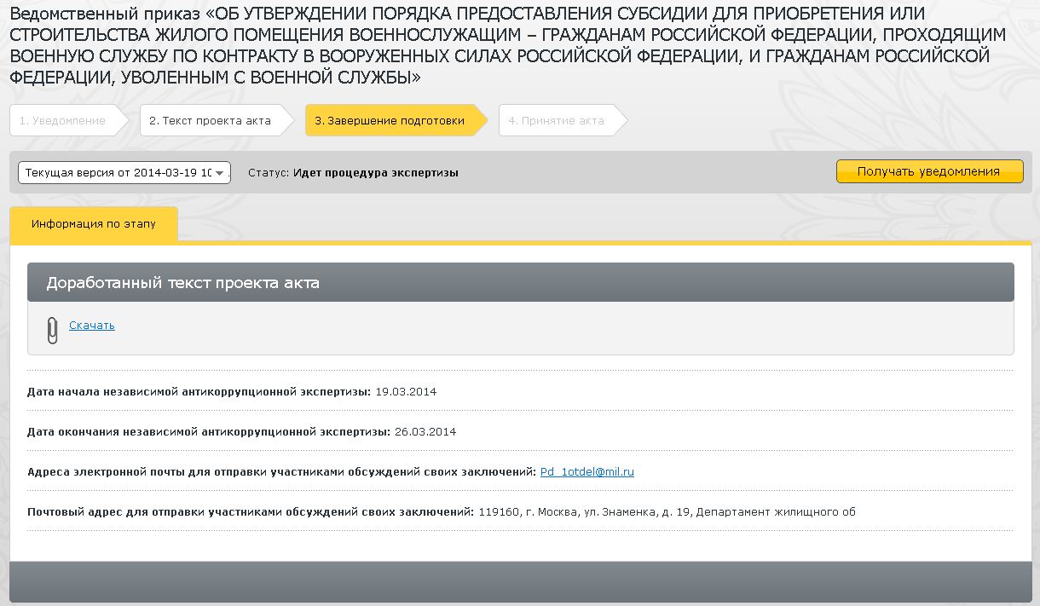Click the expertise end date 26.03.2014
The image size is (1040, 606).
coord(425,431)
